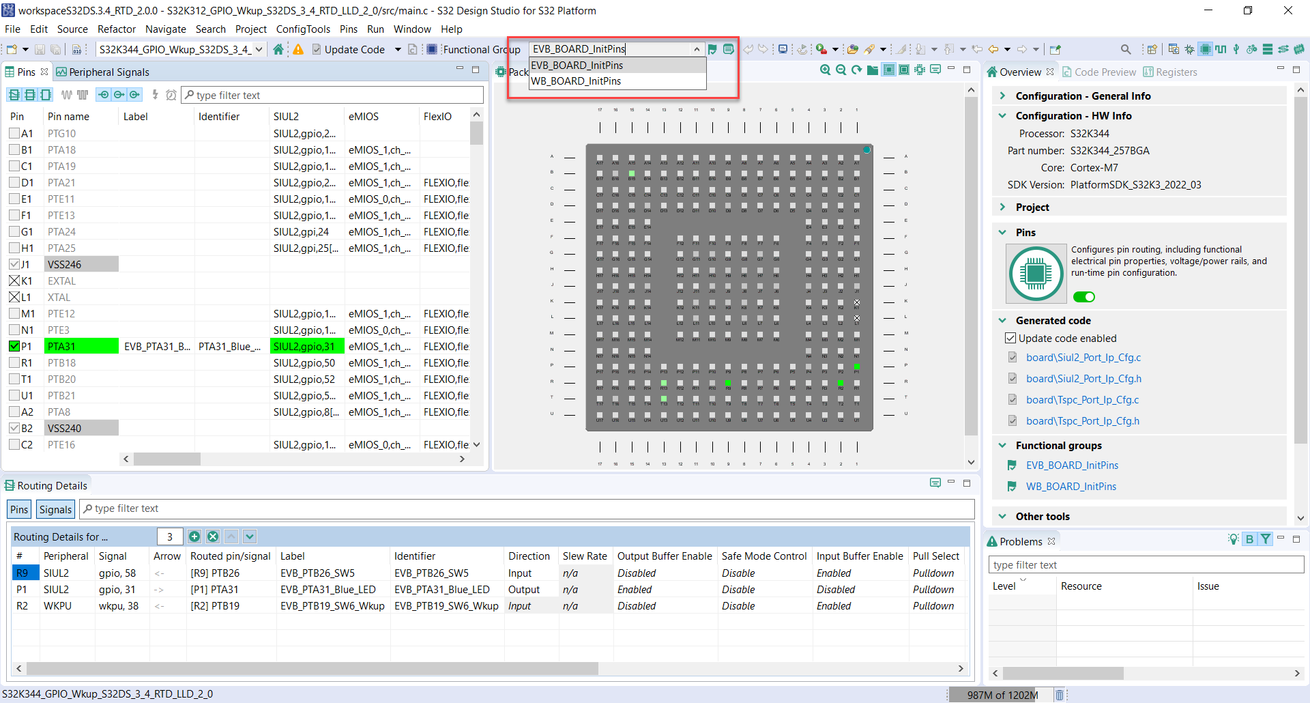1310x703 pixels.
Task: Click the green Pins chip icon in Overview
Action: 1036,274
